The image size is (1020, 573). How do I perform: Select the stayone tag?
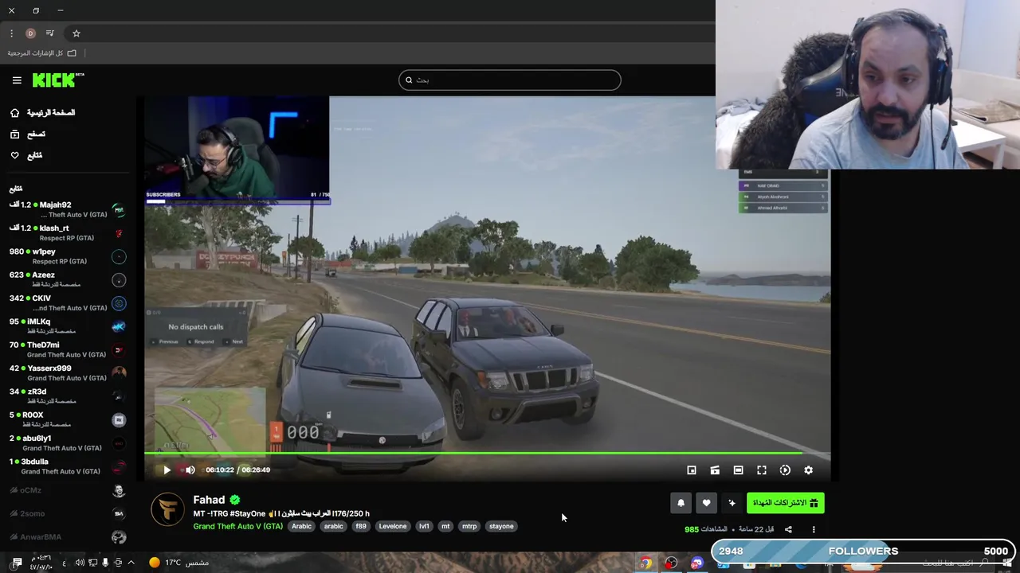pos(501,526)
